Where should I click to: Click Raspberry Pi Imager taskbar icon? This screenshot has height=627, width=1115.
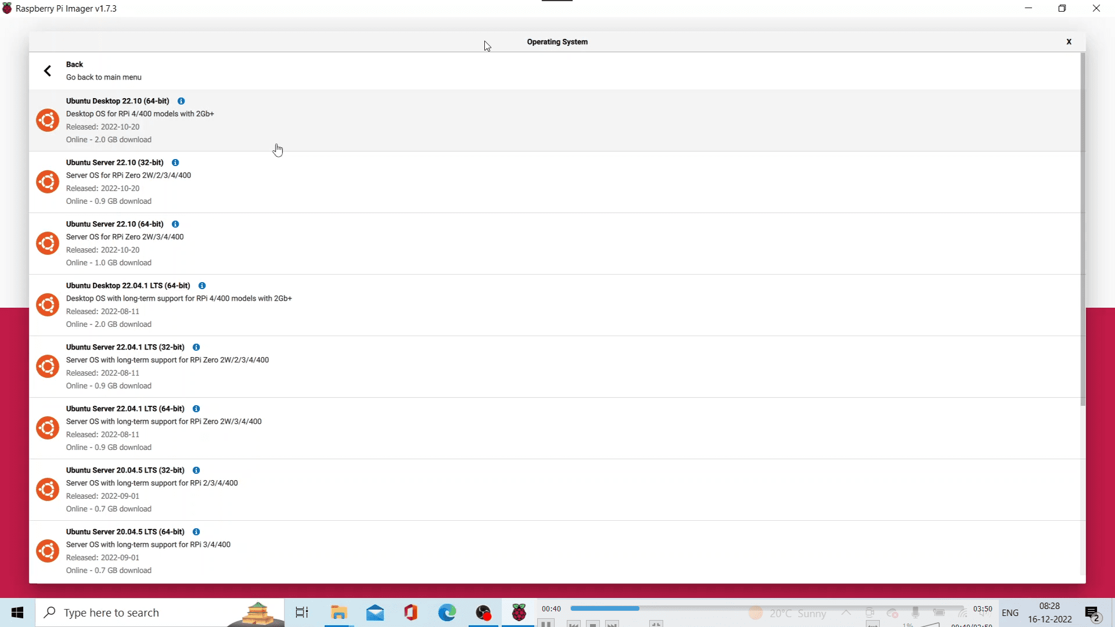coord(519,612)
